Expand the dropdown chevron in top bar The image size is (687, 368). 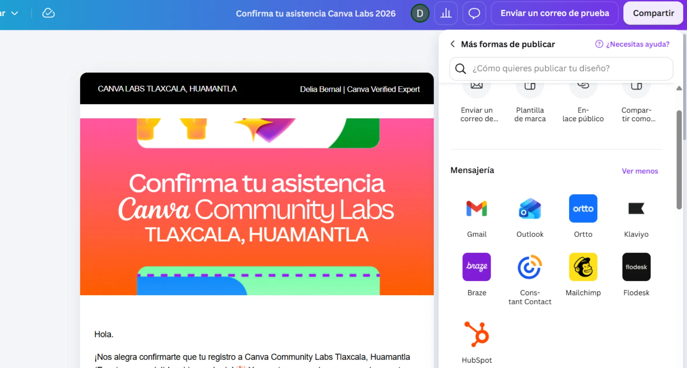[x=14, y=13]
